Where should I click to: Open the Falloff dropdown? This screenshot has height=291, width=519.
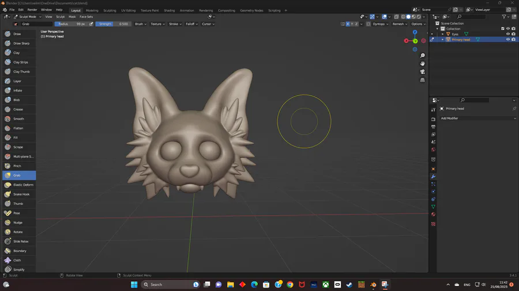190,24
